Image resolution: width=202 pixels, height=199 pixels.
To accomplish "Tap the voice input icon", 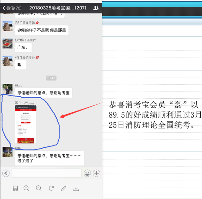I will pyautogui.click(x=6, y=173).
